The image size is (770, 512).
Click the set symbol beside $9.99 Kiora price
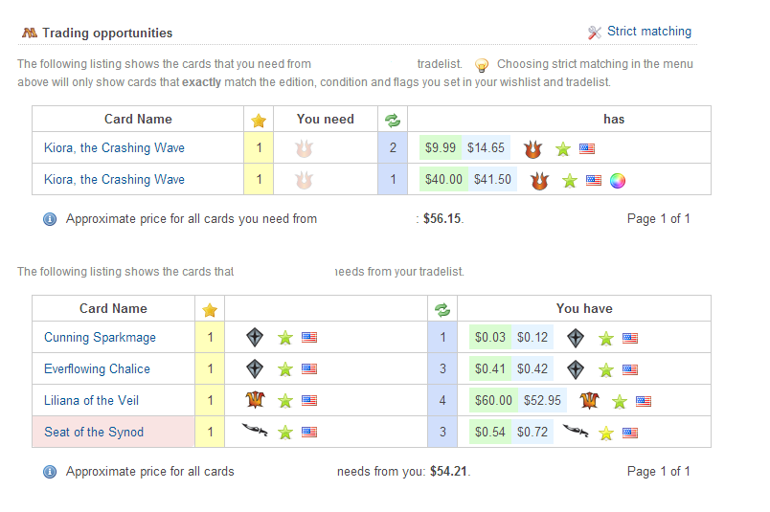click(533, 148)
